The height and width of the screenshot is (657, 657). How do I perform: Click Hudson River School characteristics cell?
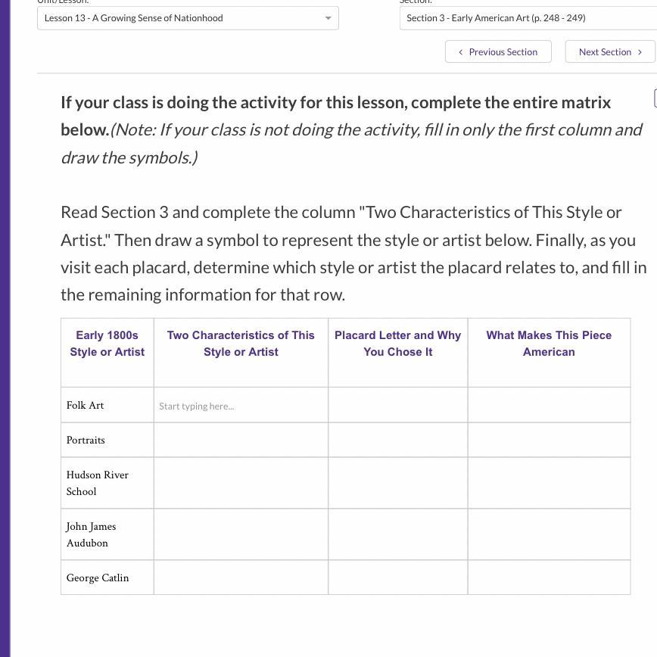point(241,483)
